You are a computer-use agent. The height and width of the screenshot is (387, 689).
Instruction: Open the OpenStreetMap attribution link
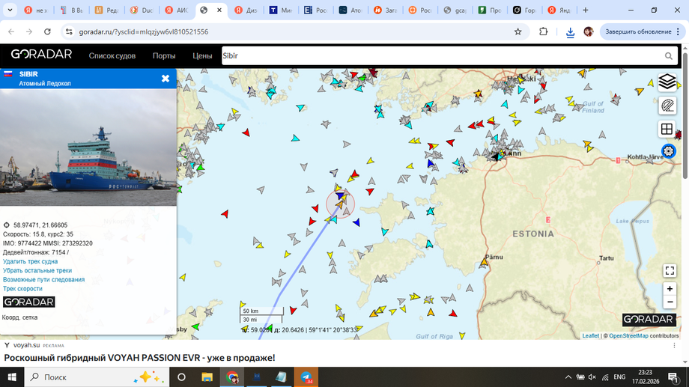[x=628, y=335]
